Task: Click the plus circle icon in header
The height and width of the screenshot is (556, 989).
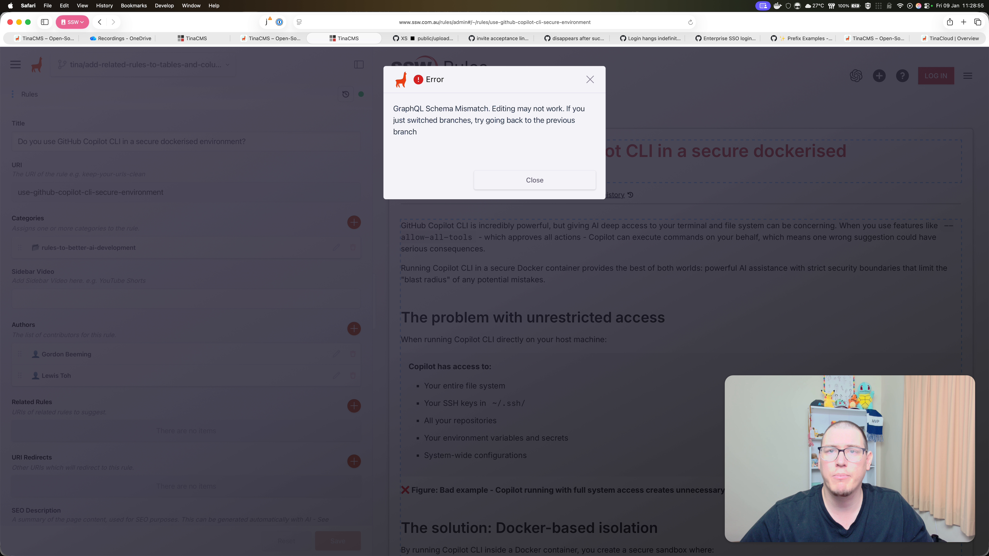Action: [x=879, y=76]
